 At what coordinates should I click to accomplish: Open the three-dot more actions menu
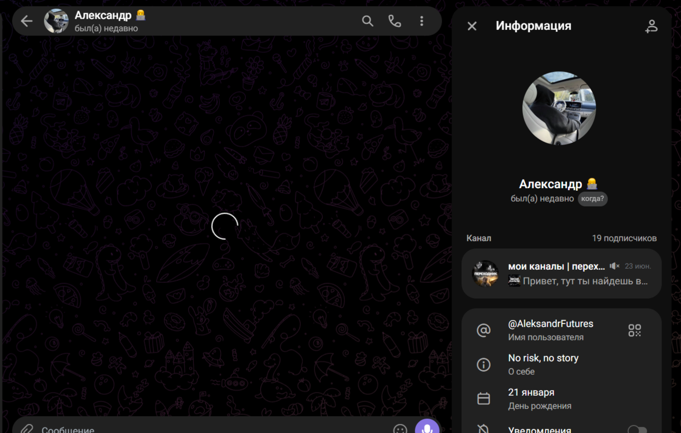pos(421,21)
